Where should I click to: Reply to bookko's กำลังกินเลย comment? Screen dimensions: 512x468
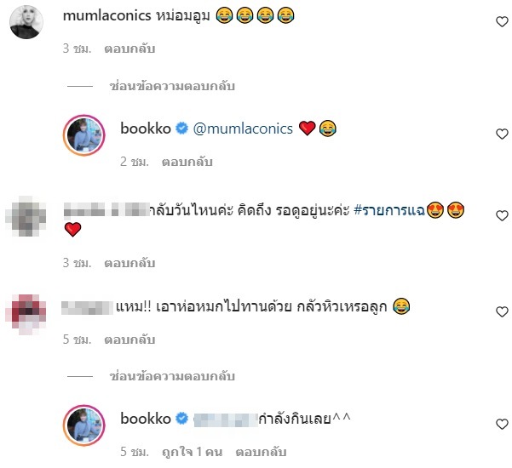click(x=262, y=452)
